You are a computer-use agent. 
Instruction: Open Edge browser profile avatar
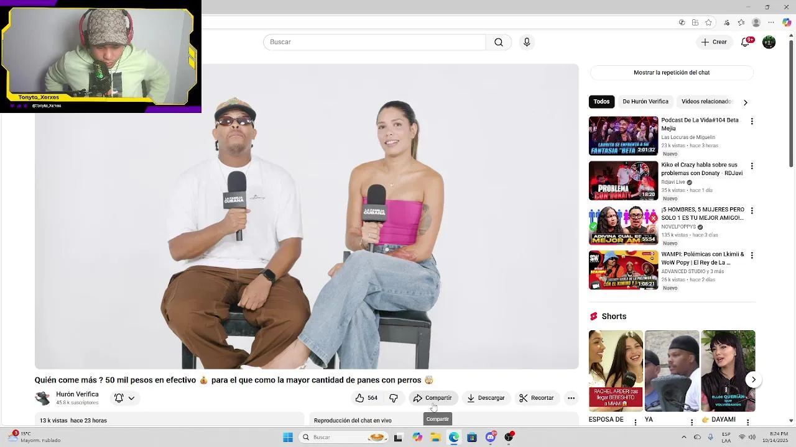[x=756, y=22]
